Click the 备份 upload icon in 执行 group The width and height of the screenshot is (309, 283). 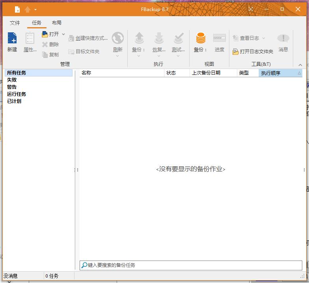[x=140, y=38]
